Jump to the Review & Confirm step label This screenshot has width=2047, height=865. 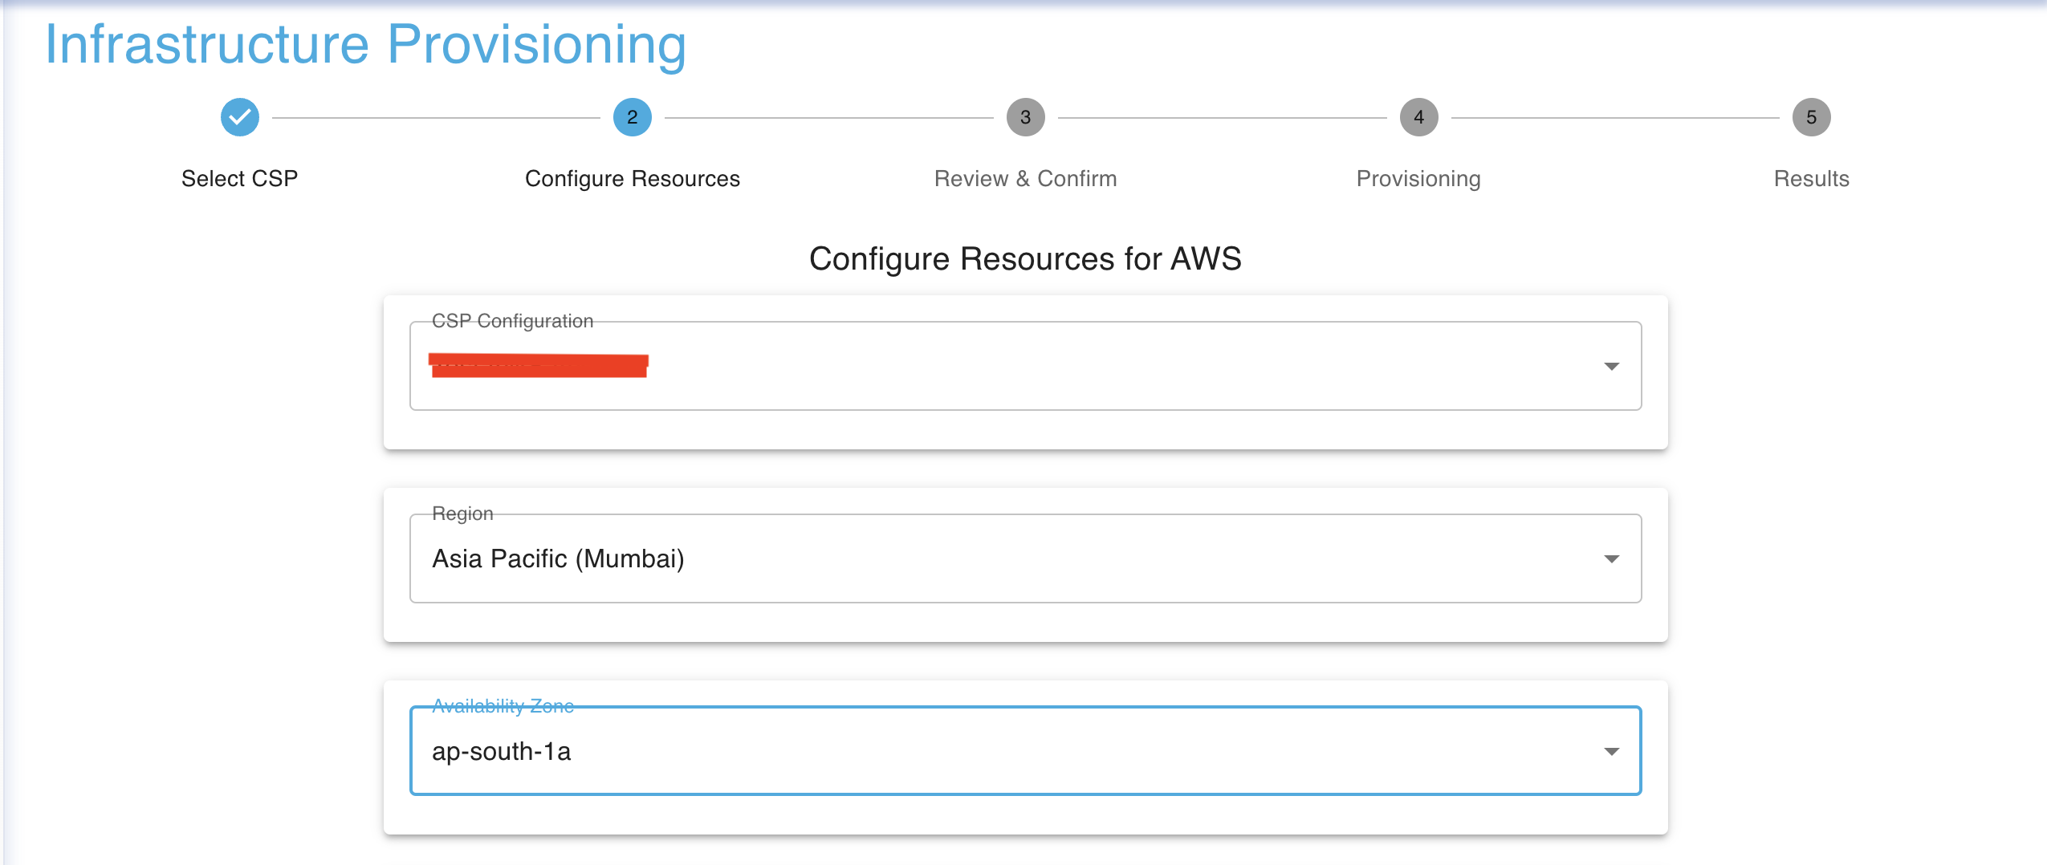[1025, 178]
